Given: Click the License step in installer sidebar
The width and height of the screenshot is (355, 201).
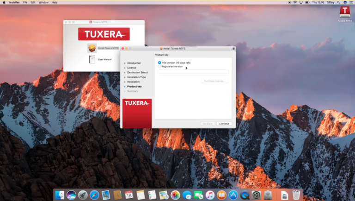Looking at the screenshot, I should pyautogui.click(x=131, y=68).
